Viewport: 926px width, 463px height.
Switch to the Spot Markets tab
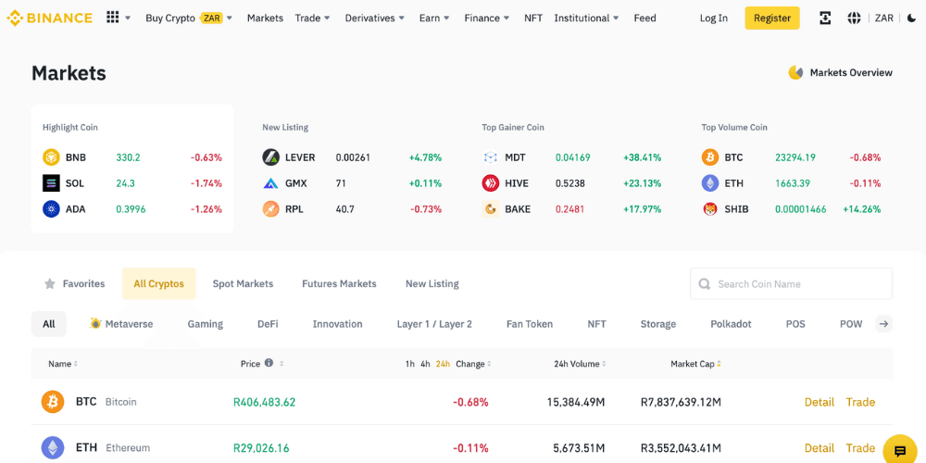coord(243,283)
